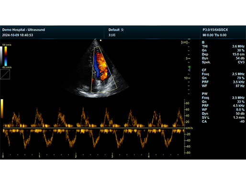Click the green focus marker on depth scale
The image size is (246, 185).
click(189, 67)
